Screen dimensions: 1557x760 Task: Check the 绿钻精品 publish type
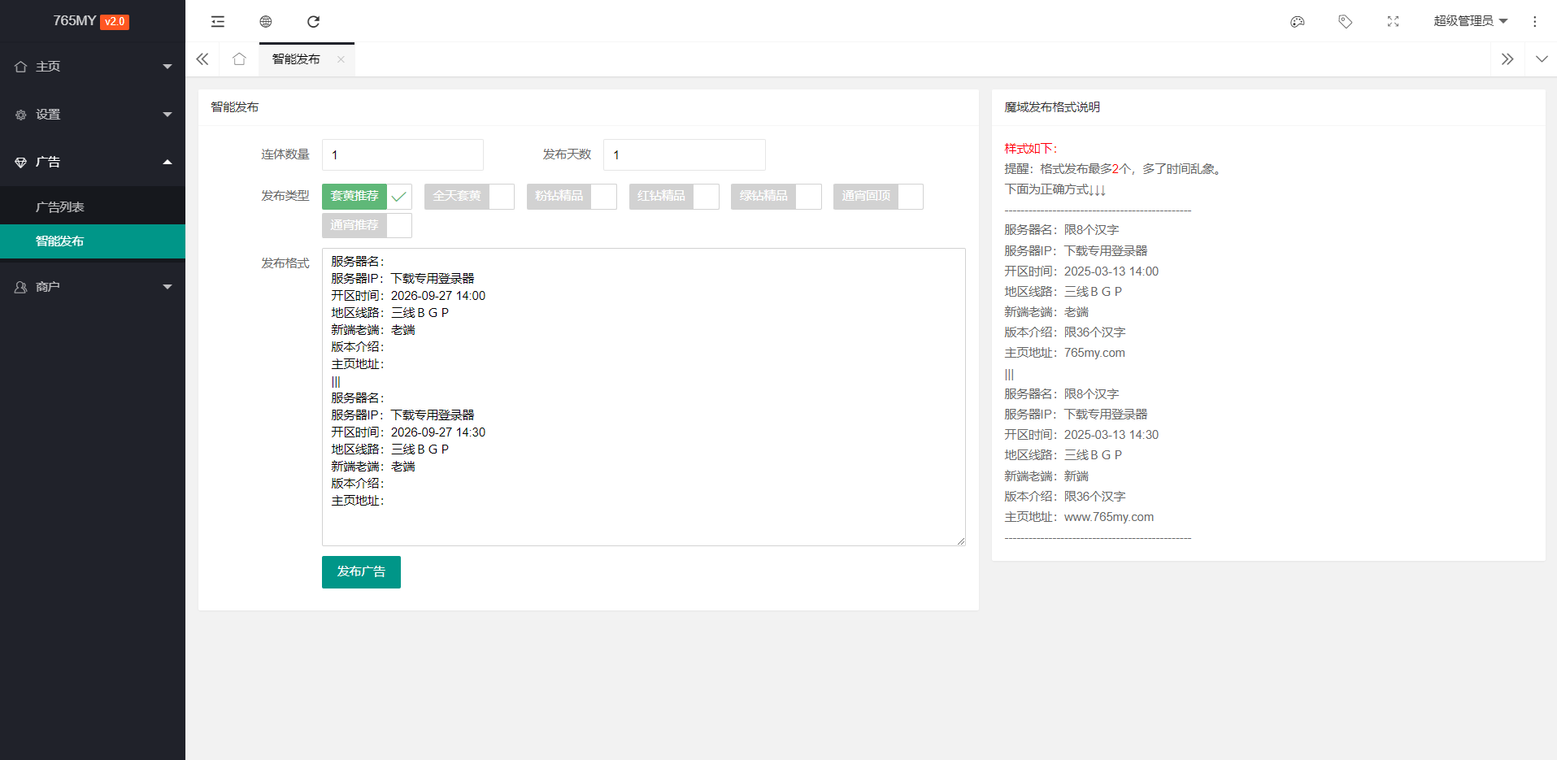(x=776, y=197)
